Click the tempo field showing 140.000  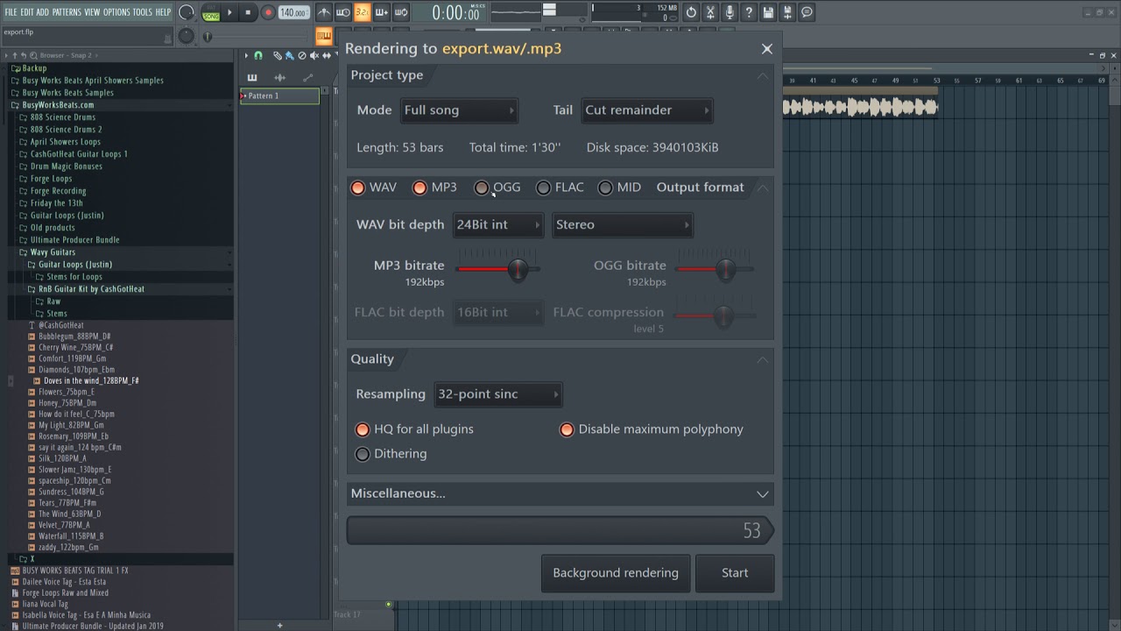click(293, 13)
